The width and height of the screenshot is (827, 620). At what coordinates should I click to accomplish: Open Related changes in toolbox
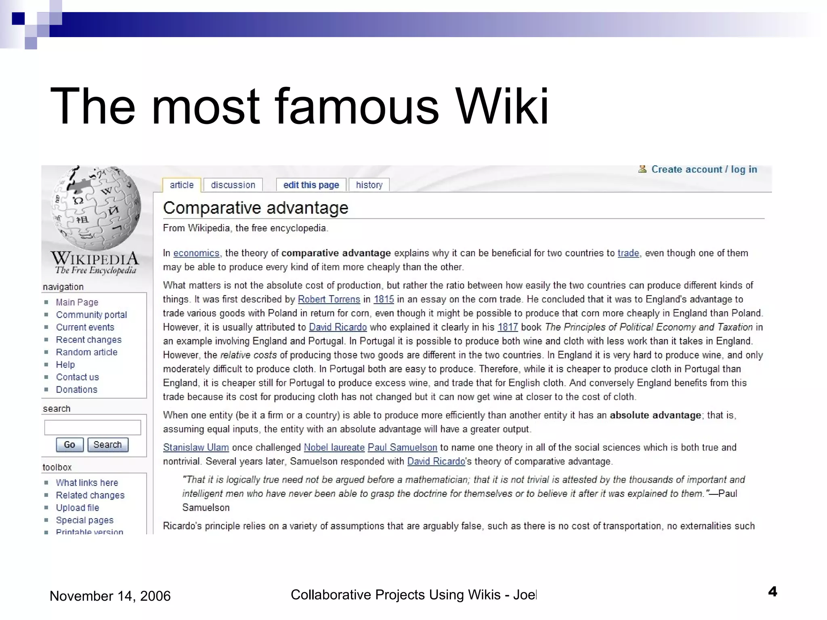pyautogui.click(x=90, y=495)
